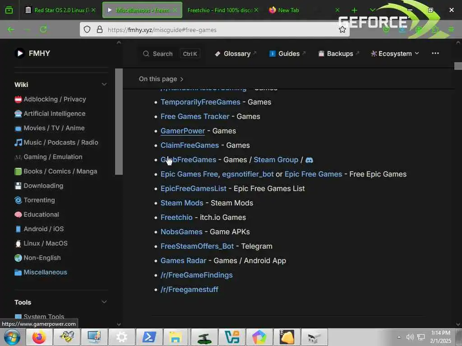
Task: Close the Red Star OS tab
Action: (x=93, y=10)
